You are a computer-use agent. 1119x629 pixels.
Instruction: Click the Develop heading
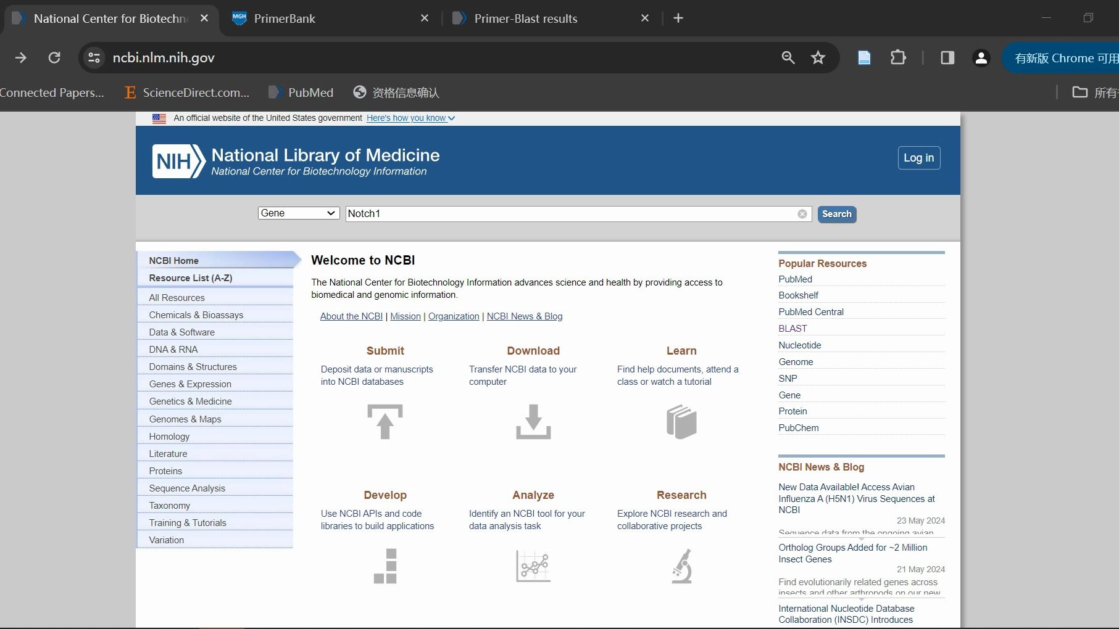(x=385, y=495)
